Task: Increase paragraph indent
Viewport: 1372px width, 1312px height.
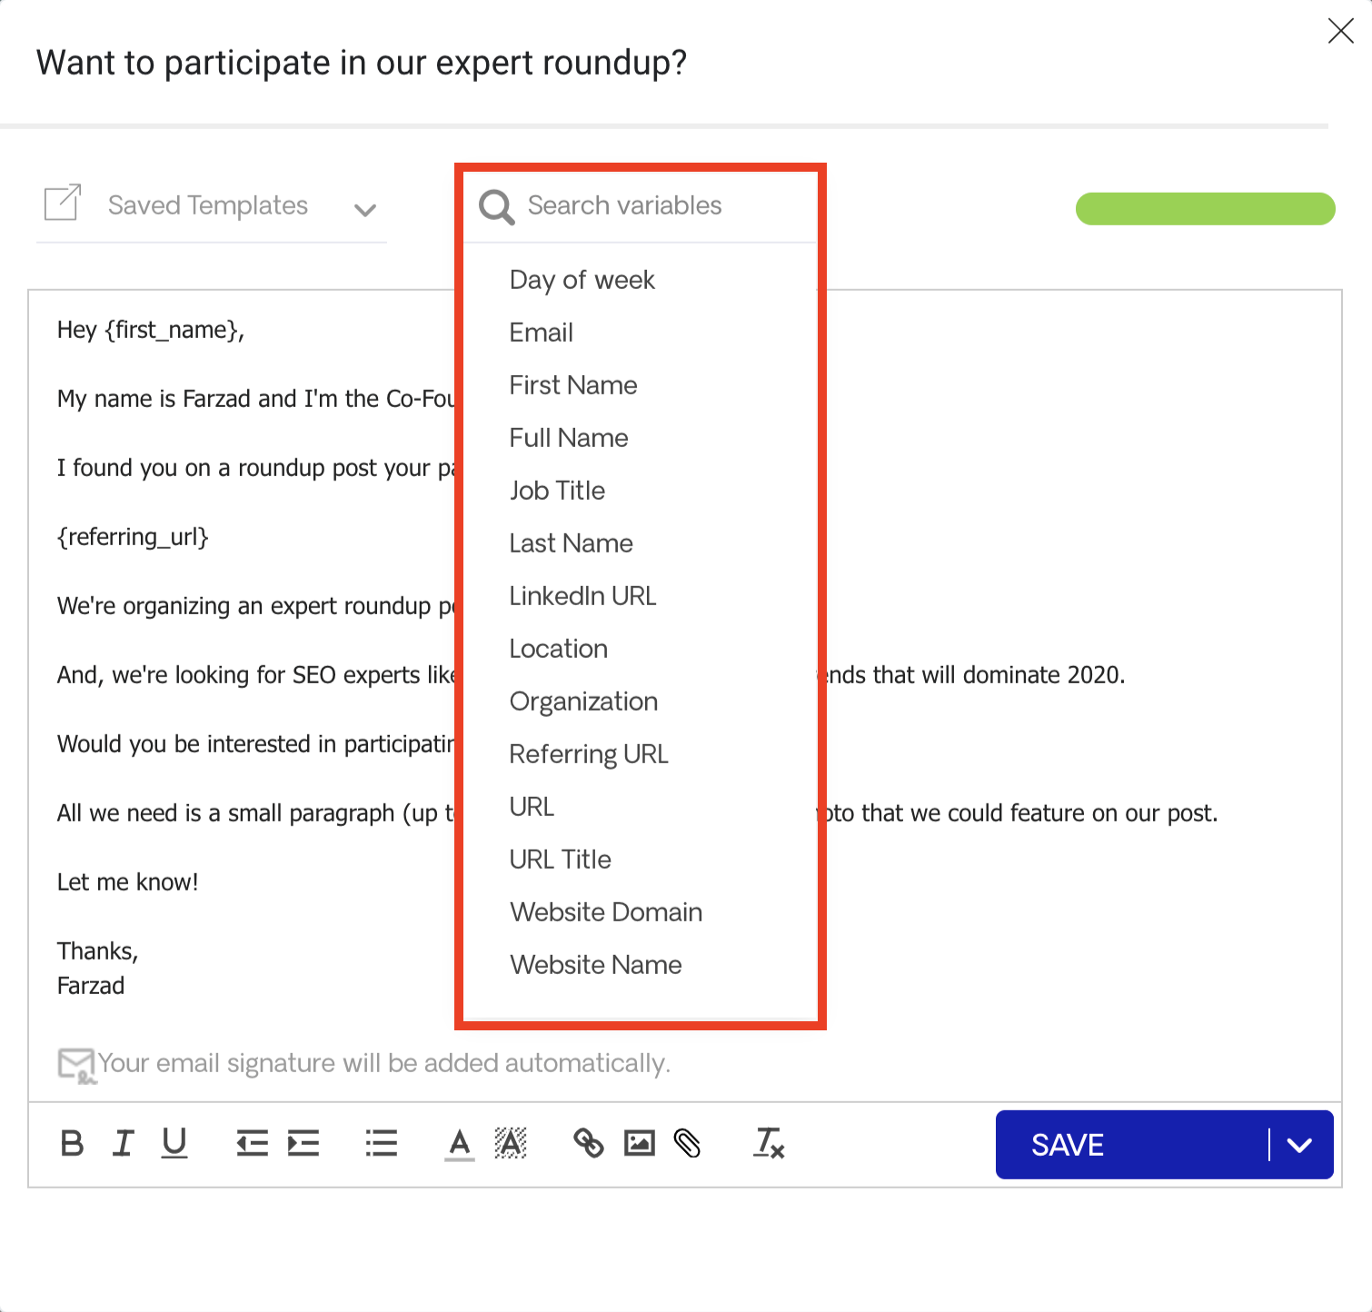Action: [303, 1143]
